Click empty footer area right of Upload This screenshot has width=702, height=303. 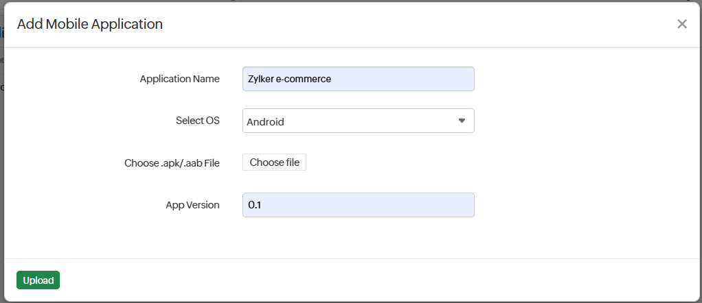[x=343, y=280]
